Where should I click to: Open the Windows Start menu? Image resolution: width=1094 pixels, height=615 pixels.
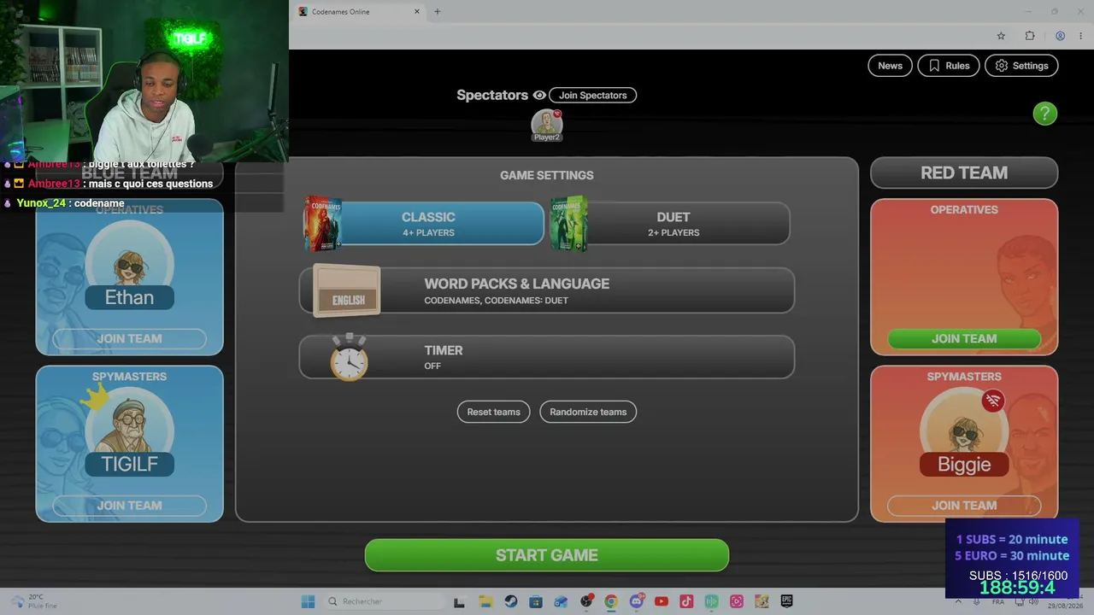[x=308, y=601]
